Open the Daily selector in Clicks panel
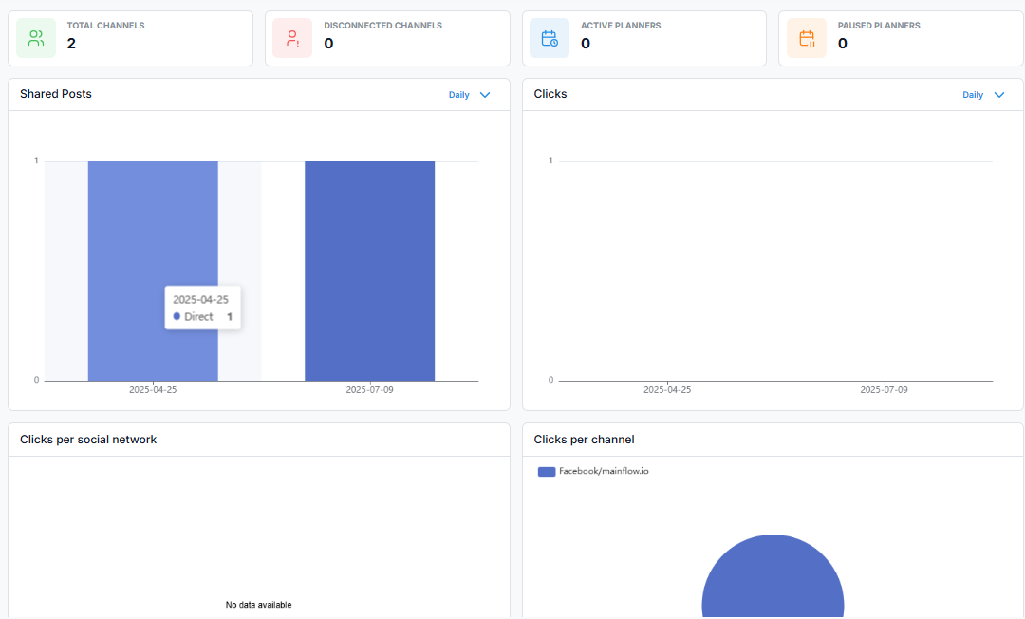 (973, 95)
